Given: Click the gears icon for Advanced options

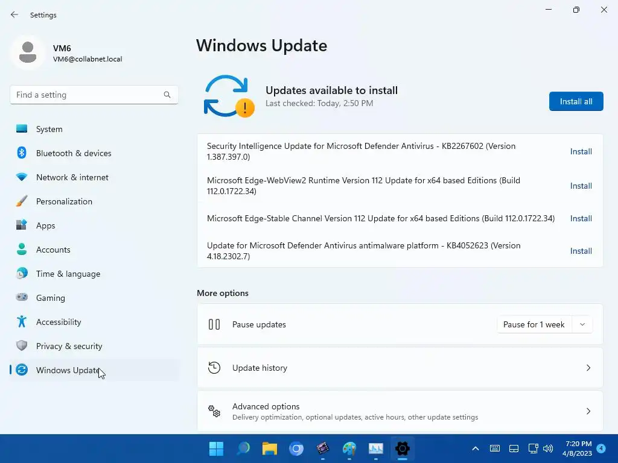Looking at the screenshot, I should [x=214, y=411].
